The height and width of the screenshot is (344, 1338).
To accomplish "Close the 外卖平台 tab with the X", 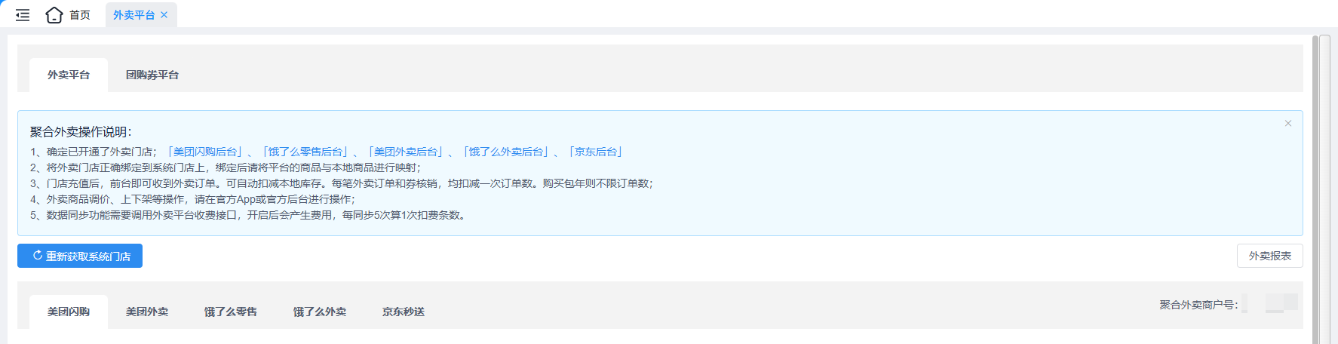I will pyautogui.click(x=164, y=15).
